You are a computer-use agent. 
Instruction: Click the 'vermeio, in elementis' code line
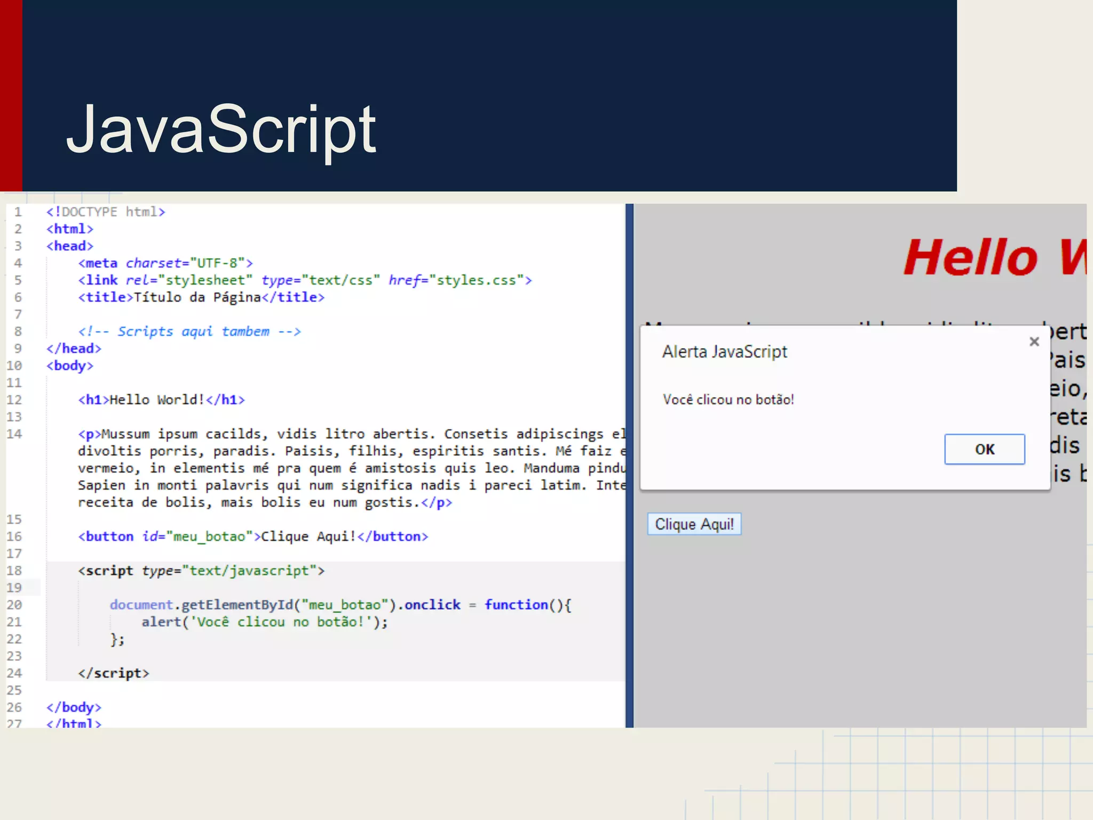(x=351, y=468)
